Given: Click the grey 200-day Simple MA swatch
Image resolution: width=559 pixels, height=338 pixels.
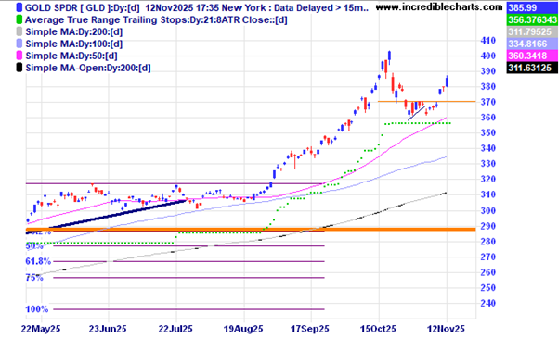Looking at the screenshot, I should 19,32.
